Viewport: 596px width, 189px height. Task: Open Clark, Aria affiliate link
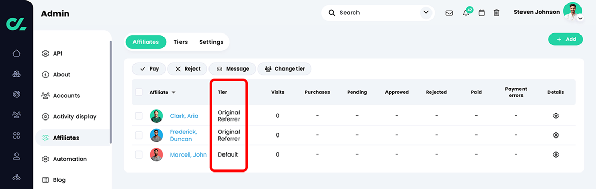tap(184, 116)
